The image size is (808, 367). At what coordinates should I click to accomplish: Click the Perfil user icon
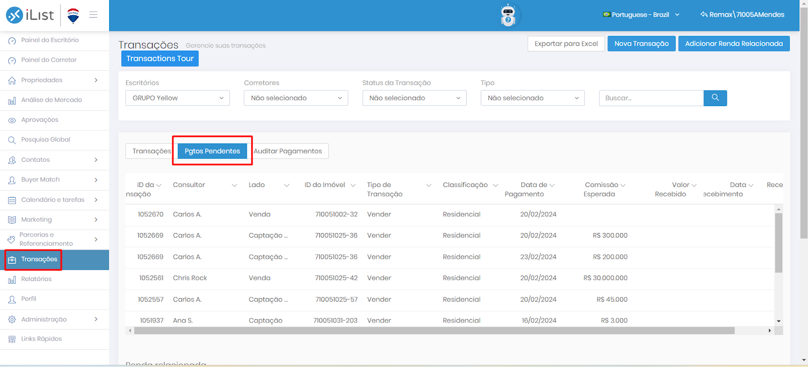pos(12,299)
